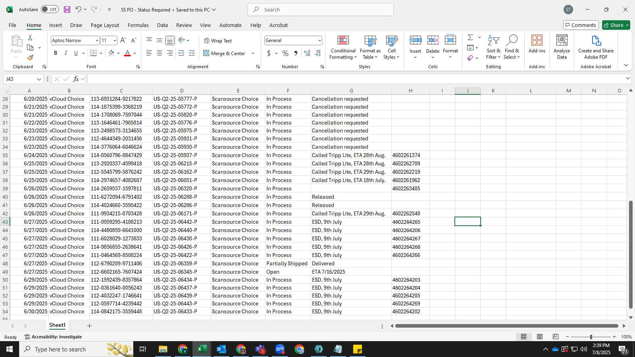Viewport: 635px width, 357px height.
Task: Select the Cut scissors icon
Action: coord(30,38)
